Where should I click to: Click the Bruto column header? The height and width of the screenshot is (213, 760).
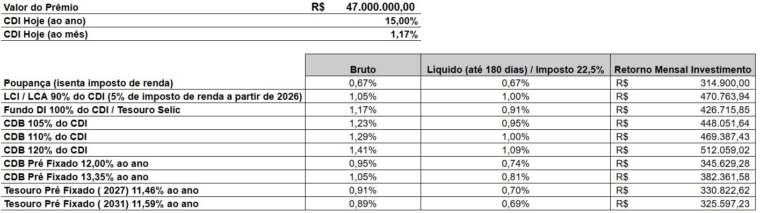click(x=363, y=70)
